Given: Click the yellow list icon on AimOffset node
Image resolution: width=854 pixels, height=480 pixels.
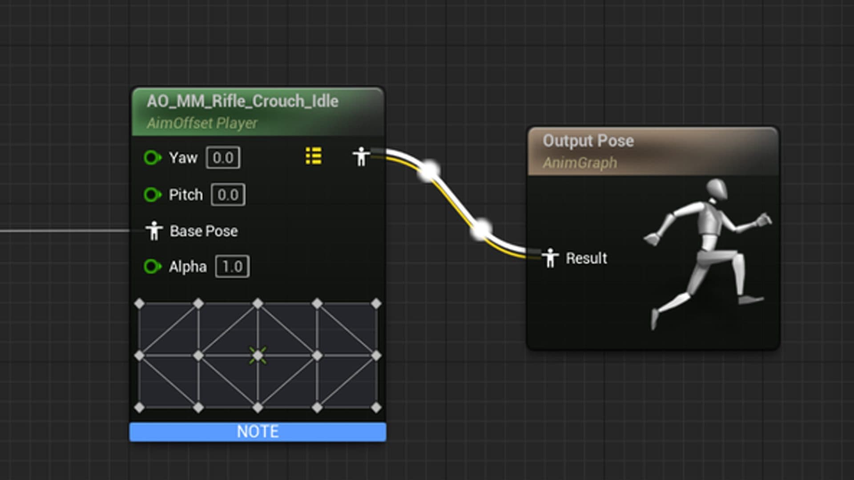Looking at the screenshot, I should 314,156.
